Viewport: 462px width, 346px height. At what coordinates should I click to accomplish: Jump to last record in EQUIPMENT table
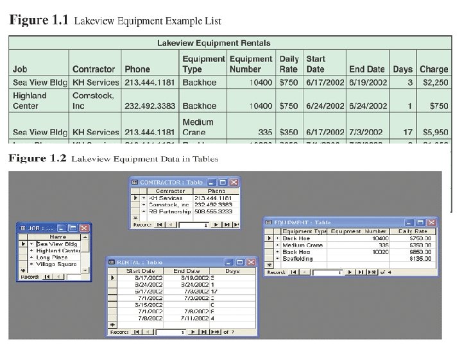tap(361, 272)
